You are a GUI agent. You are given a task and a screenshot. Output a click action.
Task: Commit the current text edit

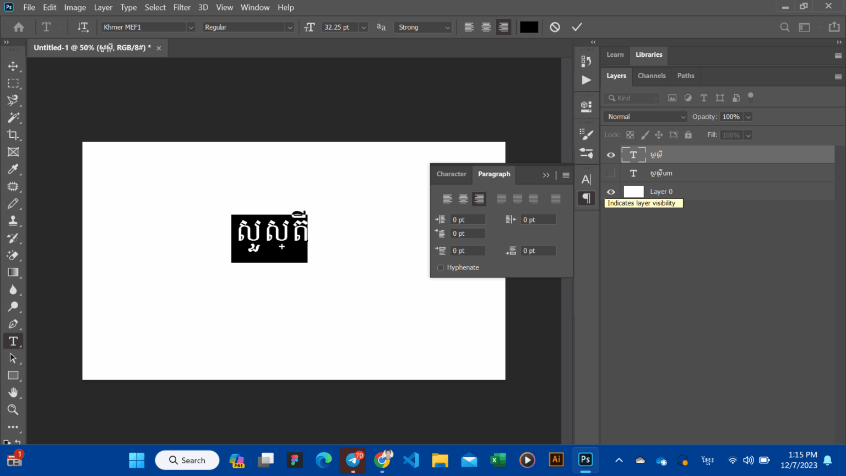tap(577, 26)
